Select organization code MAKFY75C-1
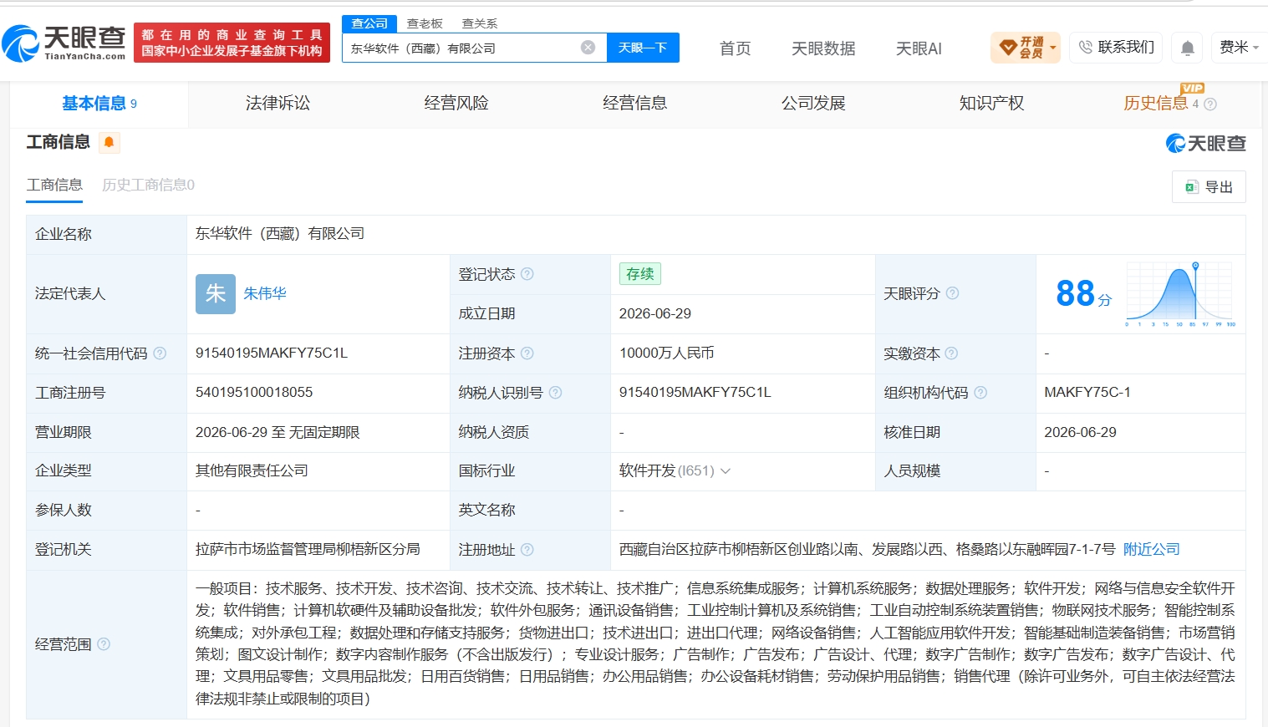The width and height of the screenshot is (1268, 727). 1087,393
